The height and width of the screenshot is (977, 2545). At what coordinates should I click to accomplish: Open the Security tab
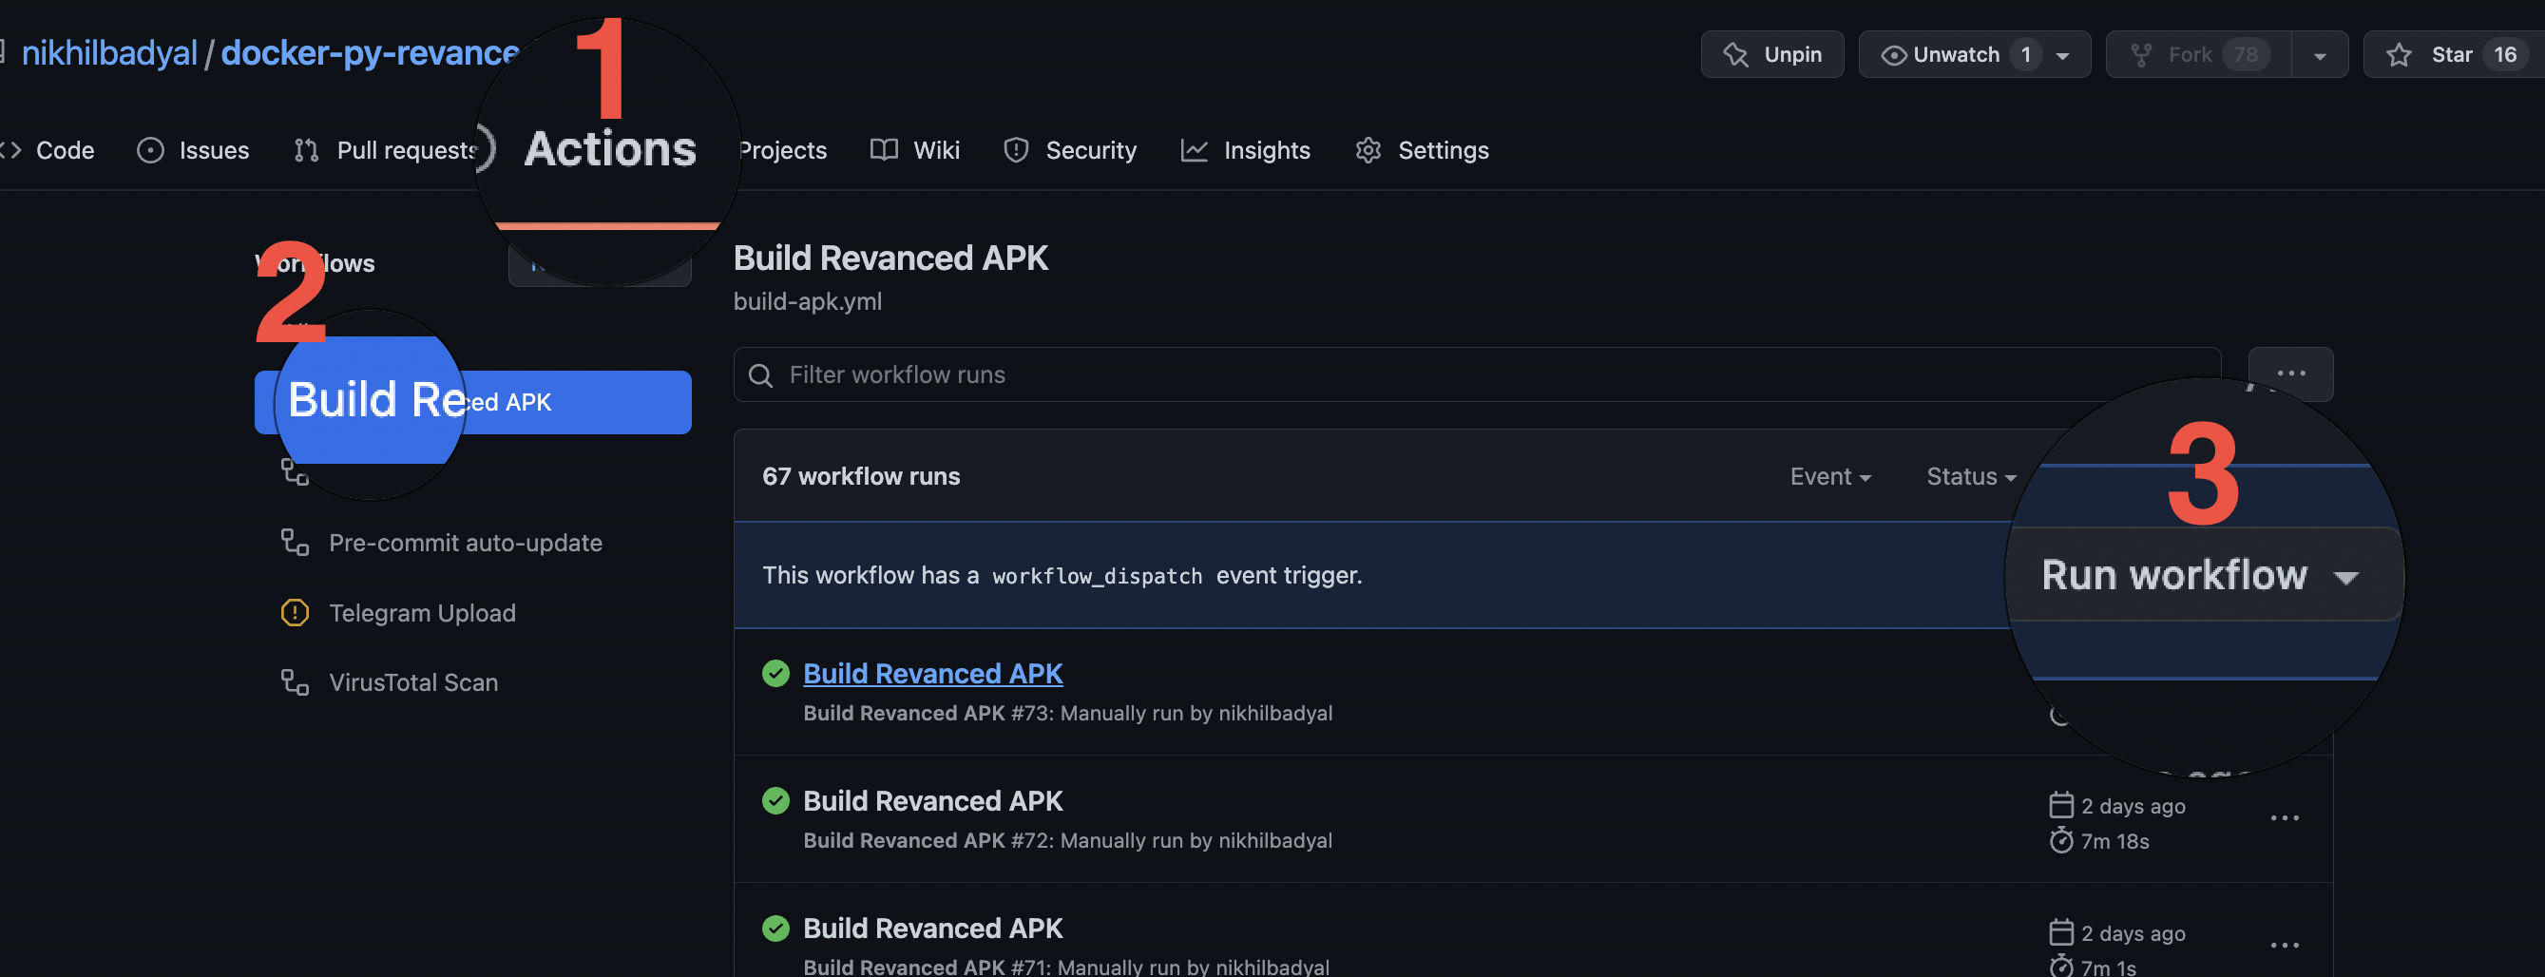click(1070, 150)
